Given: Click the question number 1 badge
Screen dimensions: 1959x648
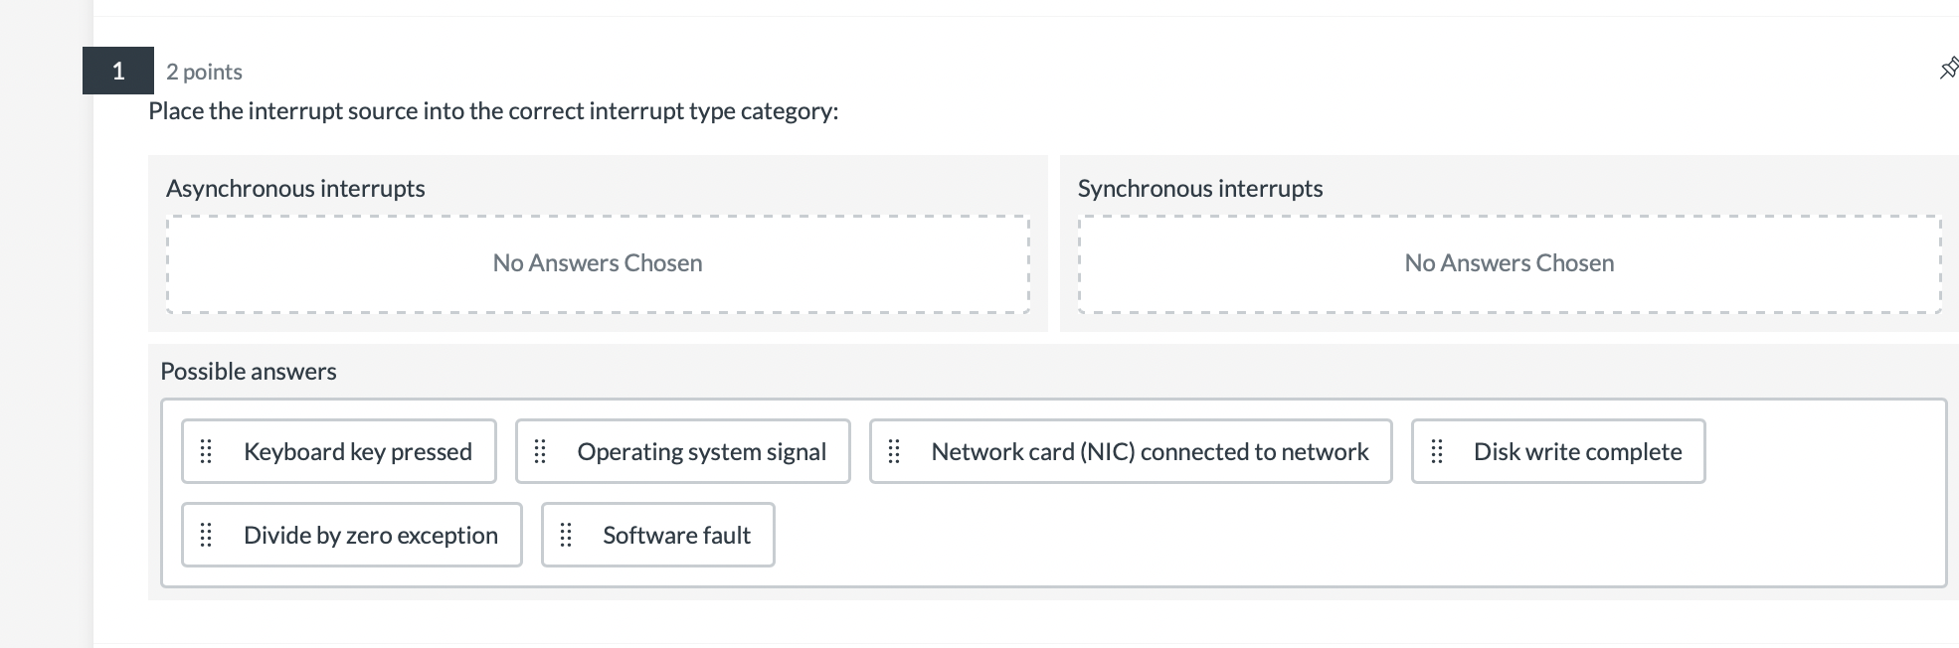Looking at the screenshot, I should pos(118,71).
